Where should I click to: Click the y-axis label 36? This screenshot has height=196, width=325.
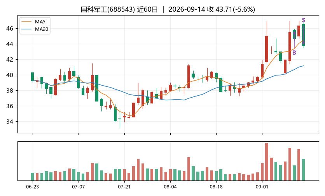click(10, 106)
